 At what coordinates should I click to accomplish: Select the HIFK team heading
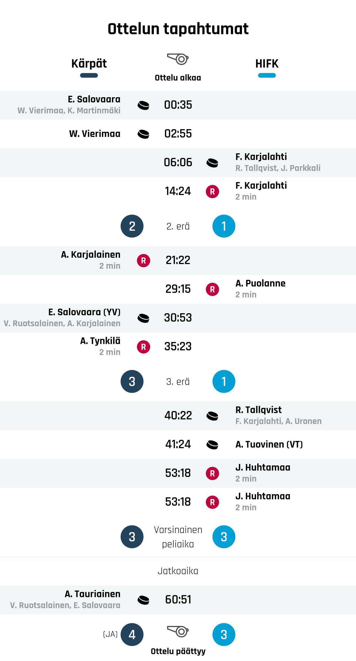click(x=267, y=64)
